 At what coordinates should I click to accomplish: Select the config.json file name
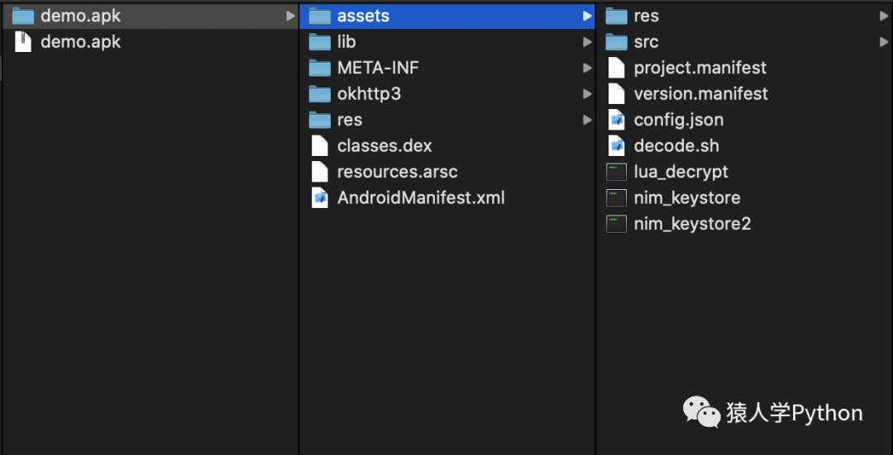(679, 120)
